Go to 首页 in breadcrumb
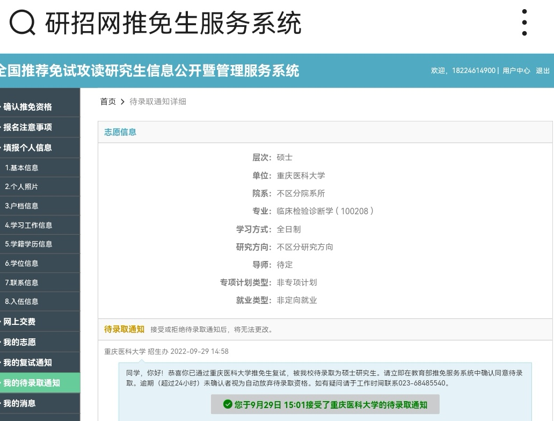This screenshot has height=421, width=554. (x=108, y=101)
